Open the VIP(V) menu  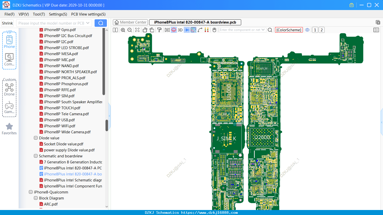[x=24, y=14]
